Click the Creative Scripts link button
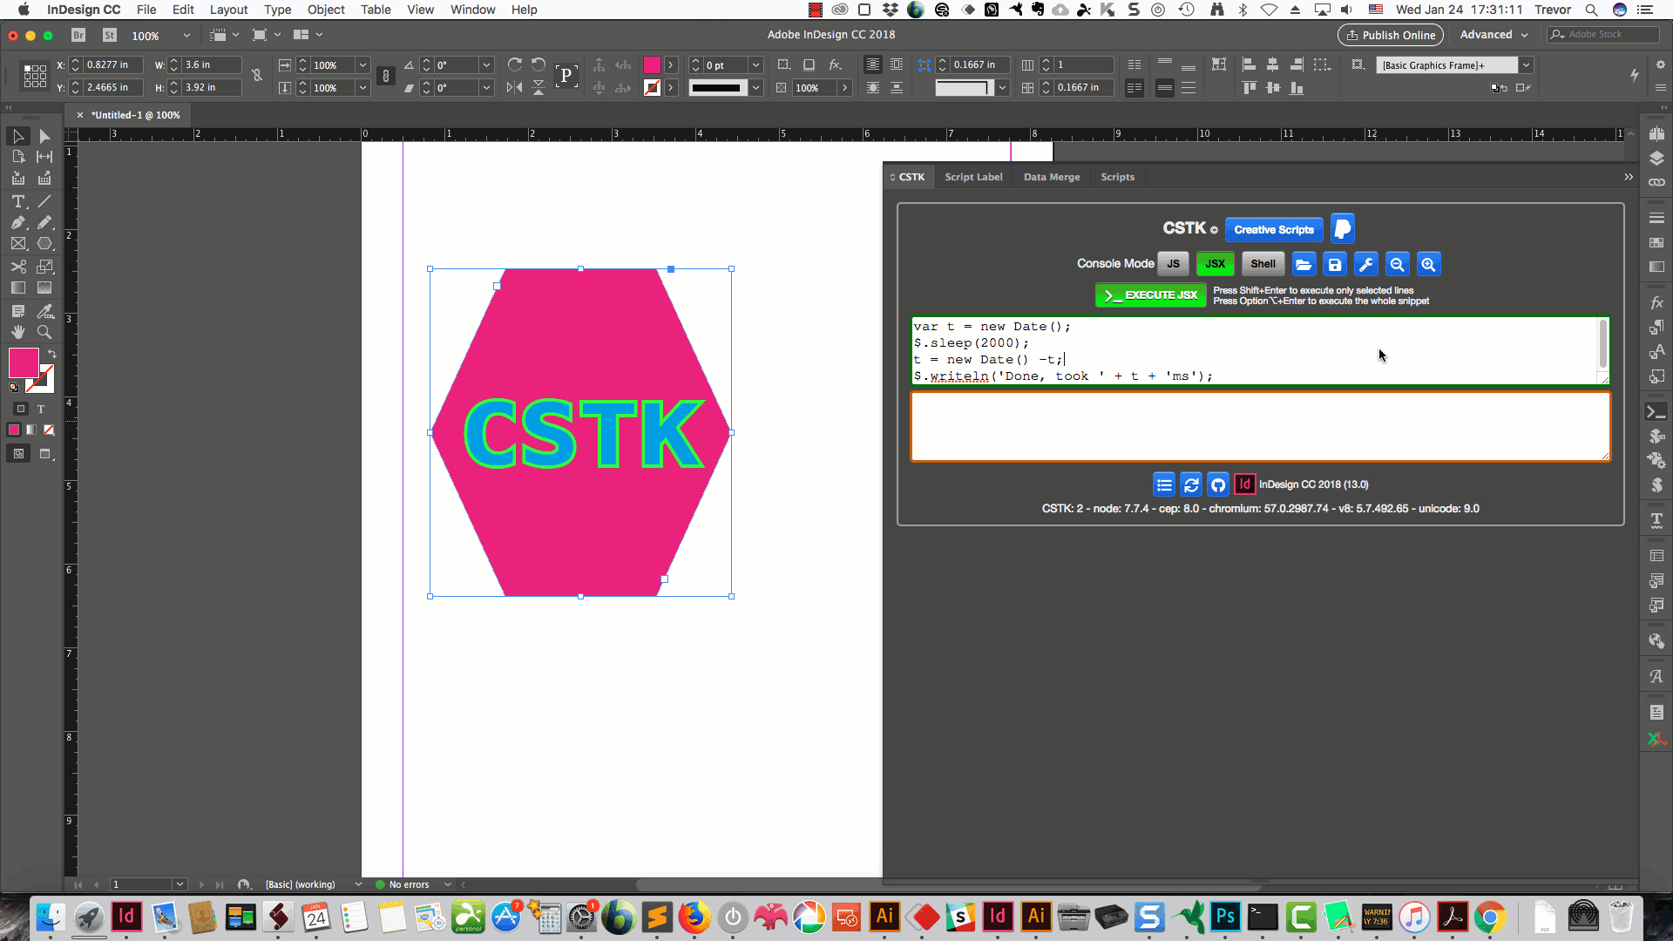1673x941 pixels. (1273, 229)
